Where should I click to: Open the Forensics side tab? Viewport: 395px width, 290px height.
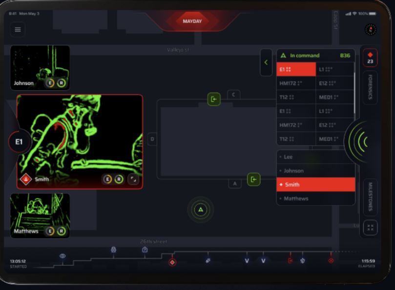click(370, 87)
